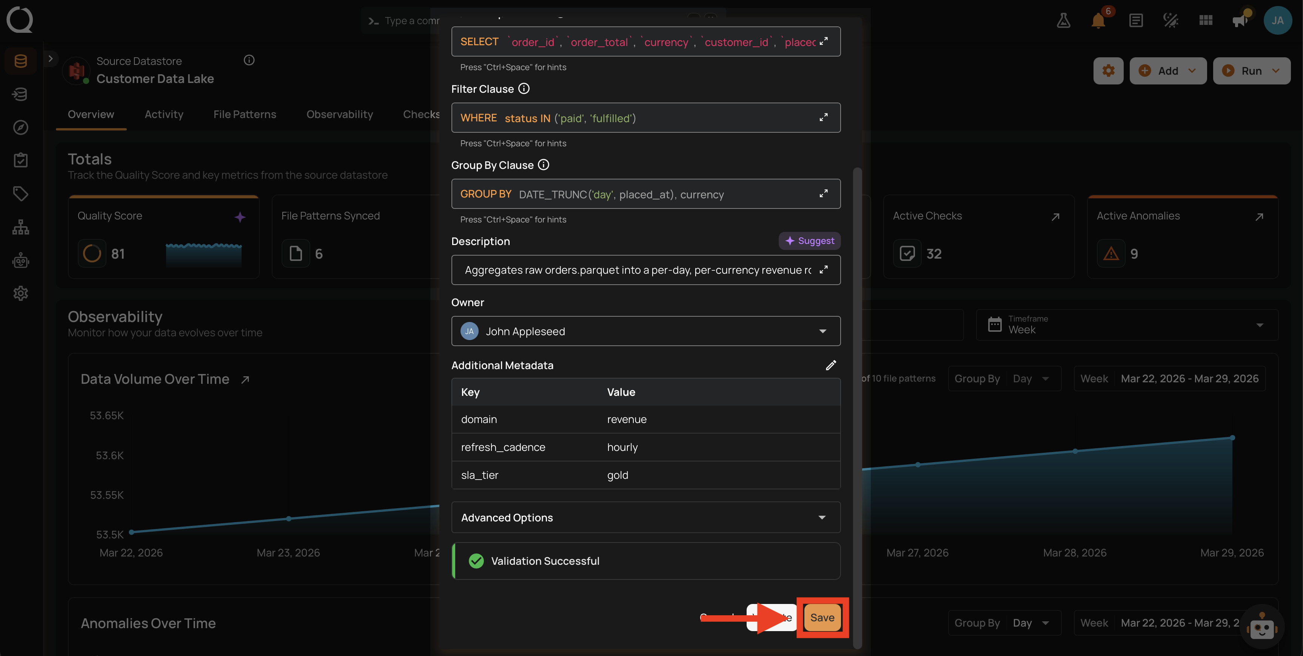
Task: Open the Timeframe Week dropdown
Action: [1127, 325]
